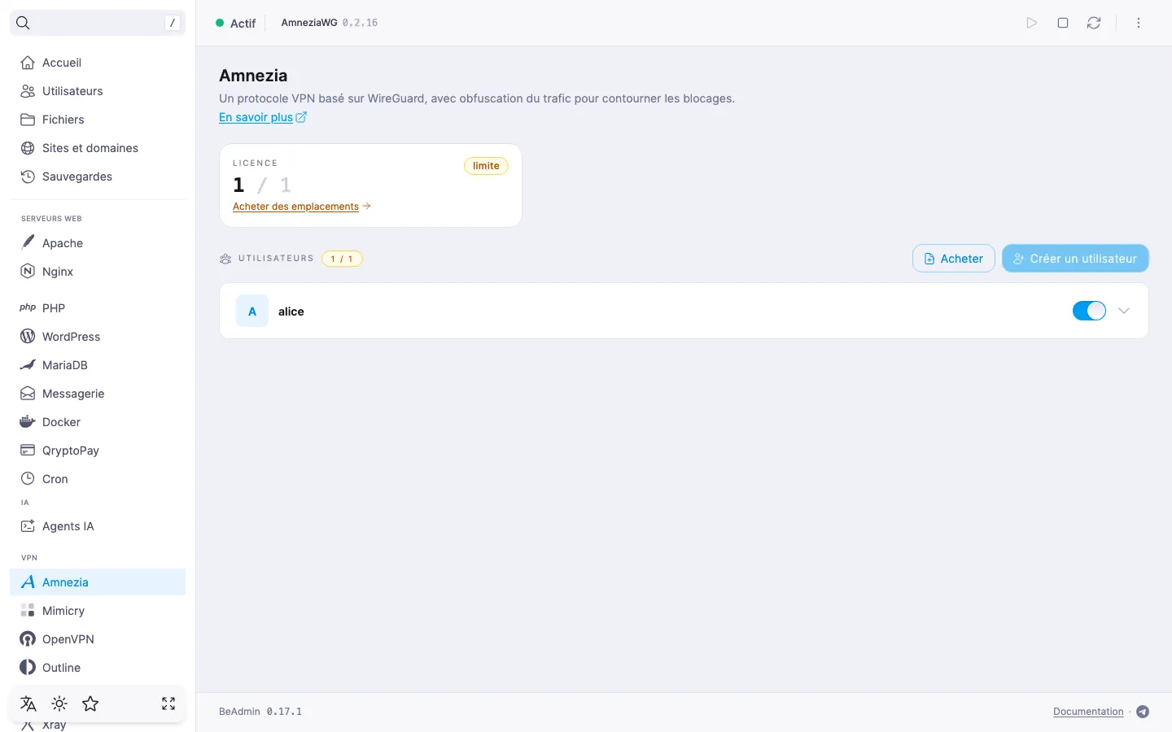Screen dimensions: 1172x732
Task: Click the Nginx logo icon
Action: click(x=28, y=271)
